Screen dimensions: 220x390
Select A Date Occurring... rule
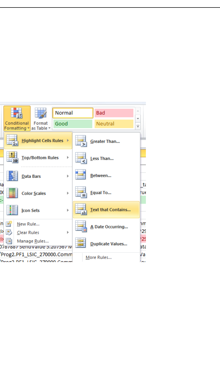(106, 227)
